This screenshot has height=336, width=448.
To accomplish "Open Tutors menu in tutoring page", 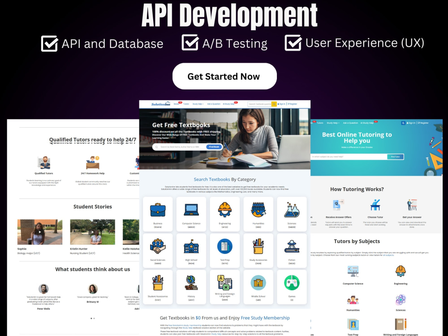I will tap(320, 123).
